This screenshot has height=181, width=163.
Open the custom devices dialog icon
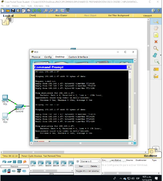[x=68, y=10]
